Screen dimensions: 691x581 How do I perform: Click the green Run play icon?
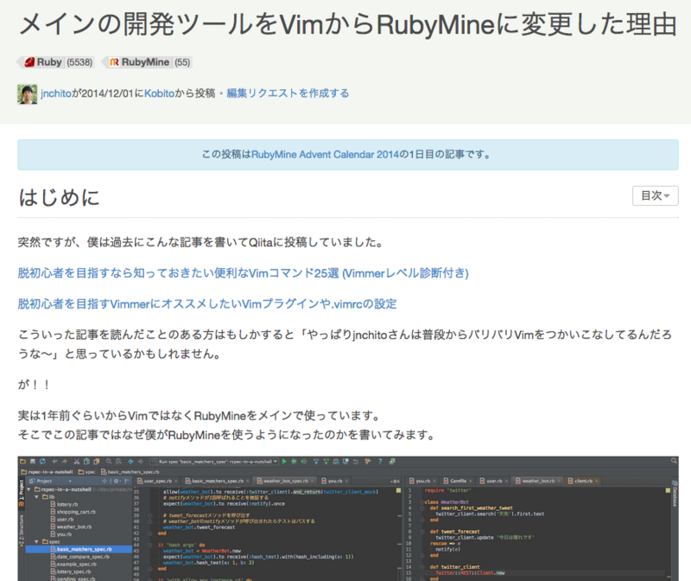pyautogui.click(x=284, y=462)
